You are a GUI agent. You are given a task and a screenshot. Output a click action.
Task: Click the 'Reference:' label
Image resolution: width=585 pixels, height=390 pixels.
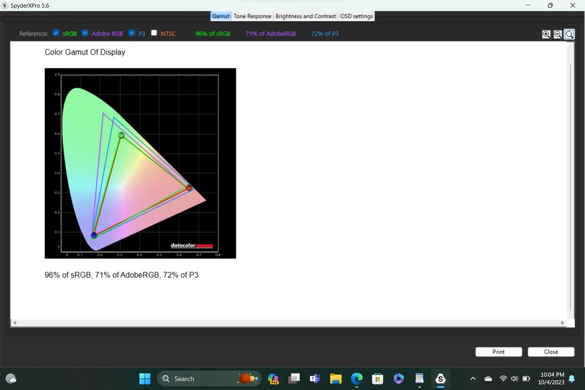pyautogui.click(x=33, y=34)
